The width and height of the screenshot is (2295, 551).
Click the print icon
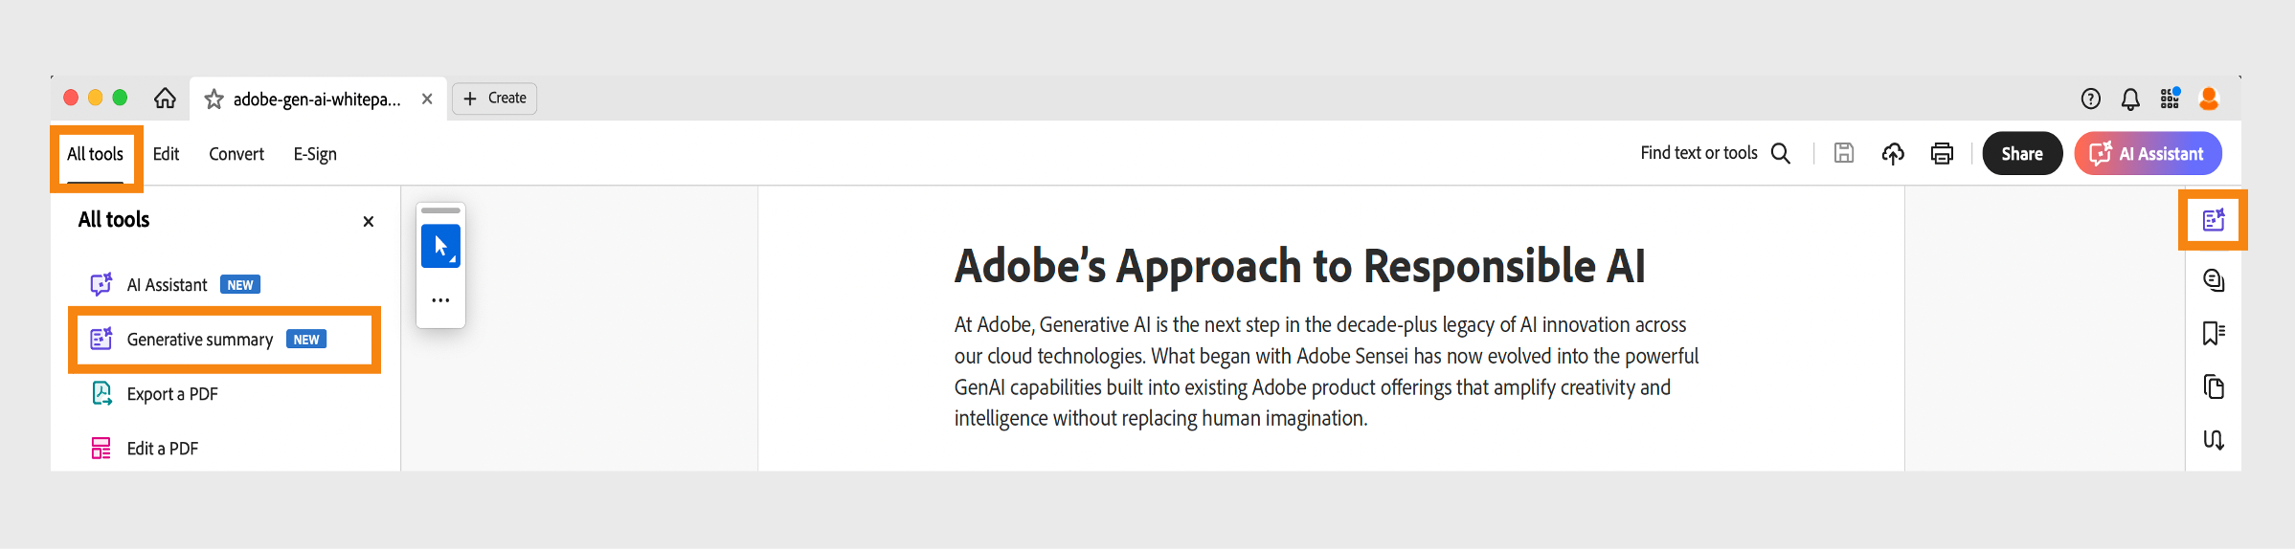click(x=1942, y=154)
